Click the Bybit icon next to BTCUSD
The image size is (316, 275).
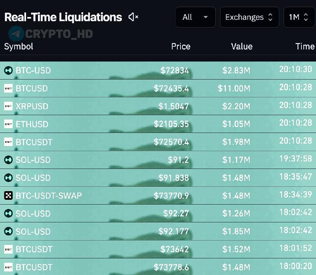[8, 88]
